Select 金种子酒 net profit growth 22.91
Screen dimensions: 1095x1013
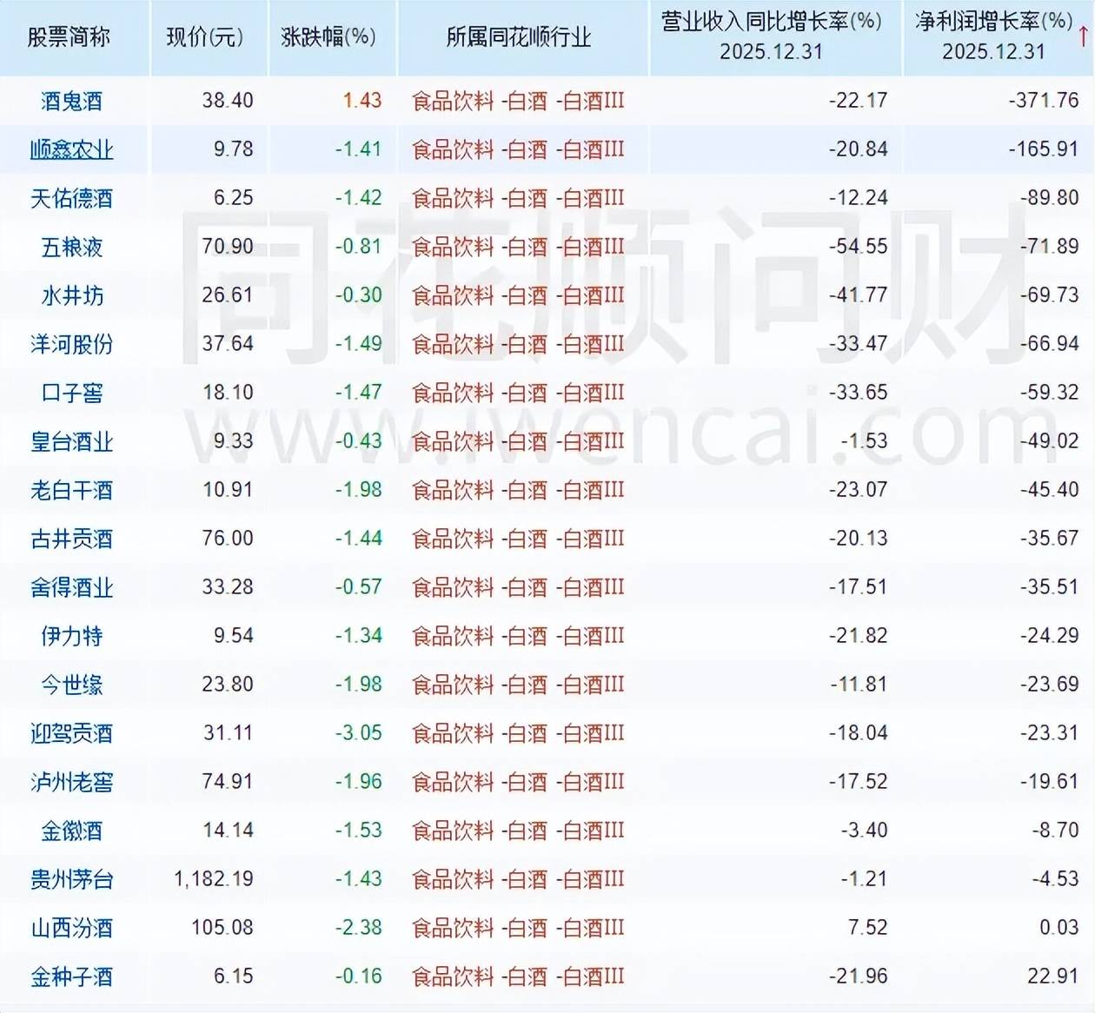click(x=1052, y=977)
